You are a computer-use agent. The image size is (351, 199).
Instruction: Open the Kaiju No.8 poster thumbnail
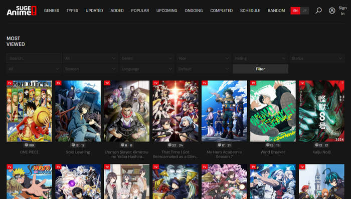[x=322, y=111]
